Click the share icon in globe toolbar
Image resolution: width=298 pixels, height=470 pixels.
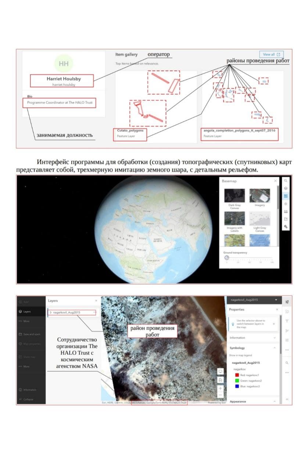[286, 219]
